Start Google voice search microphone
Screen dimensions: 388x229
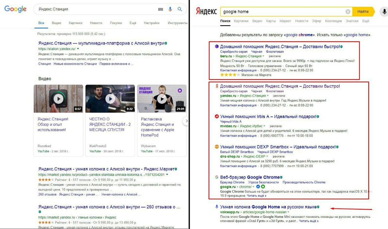[170, 9]
